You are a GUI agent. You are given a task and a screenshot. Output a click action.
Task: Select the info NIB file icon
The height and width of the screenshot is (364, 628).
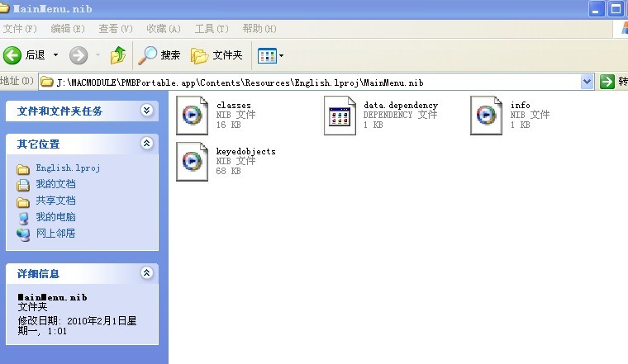pyautogui.click(x=486, y=116)
